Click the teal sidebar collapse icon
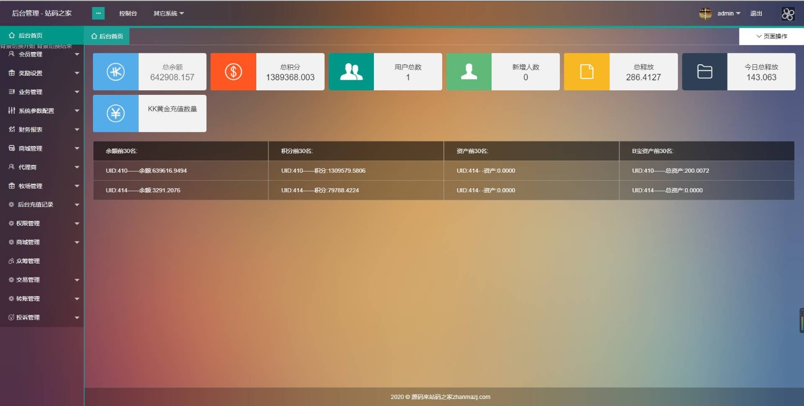The height and width of the screenshot is (406, 804). coord(98,14)
